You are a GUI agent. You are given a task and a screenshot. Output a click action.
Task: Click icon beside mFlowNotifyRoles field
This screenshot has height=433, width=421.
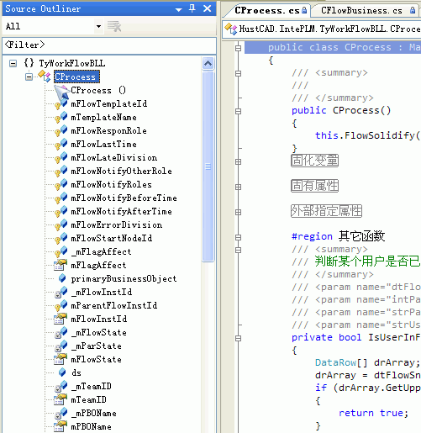coord(61,184)
